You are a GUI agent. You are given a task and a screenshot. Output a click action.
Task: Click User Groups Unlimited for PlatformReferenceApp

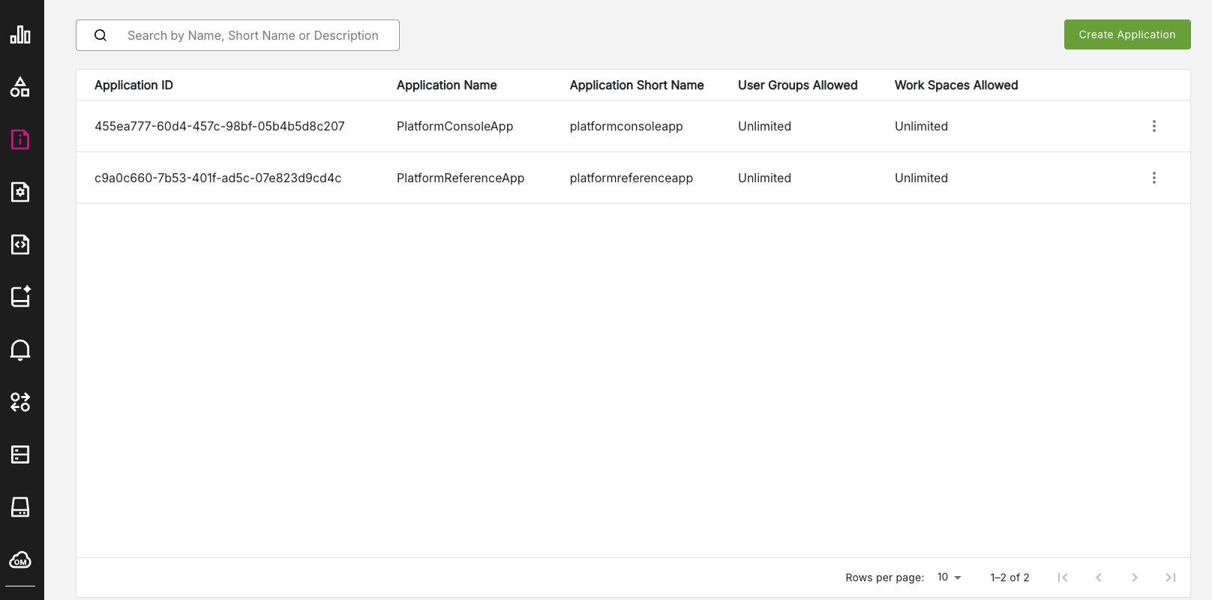point(764,178)
